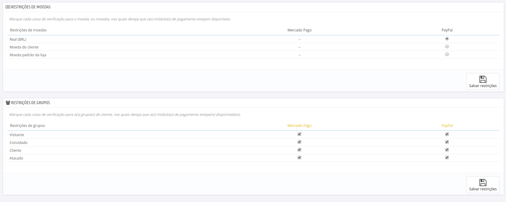Screen dimensions: 506x202
Task: Click Mercado Pago header in currency table
Action: pyautogui.click(x=299, y=30)
